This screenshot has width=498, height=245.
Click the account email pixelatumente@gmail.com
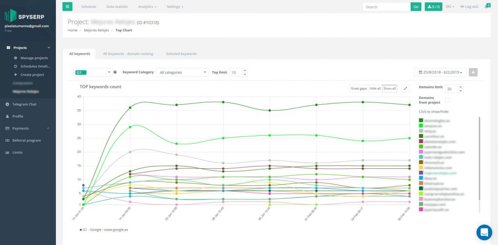point(27,26)
